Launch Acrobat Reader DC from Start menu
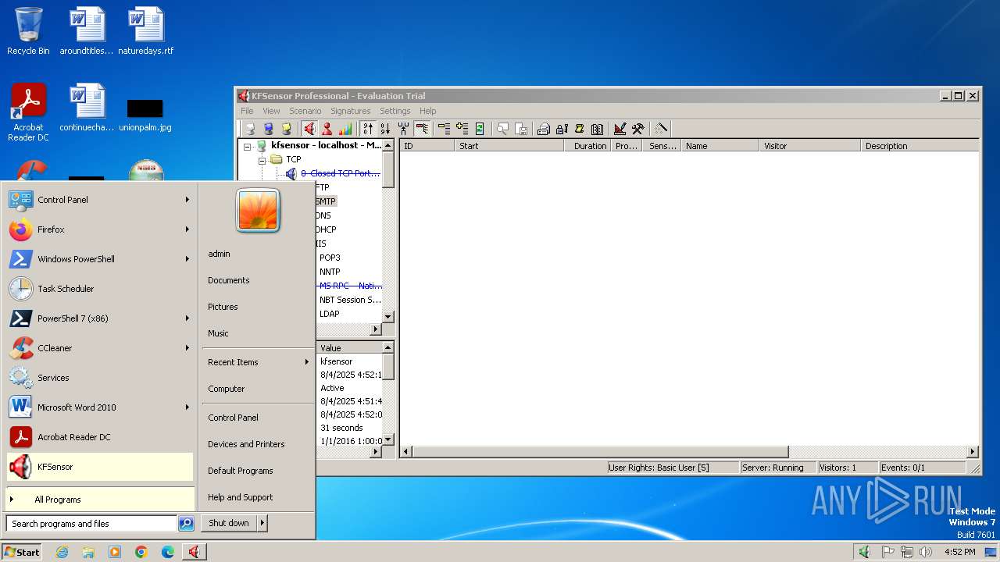The width and height of the screenshot is (1000, 562). pyautogui.click(x=99, y=437)
